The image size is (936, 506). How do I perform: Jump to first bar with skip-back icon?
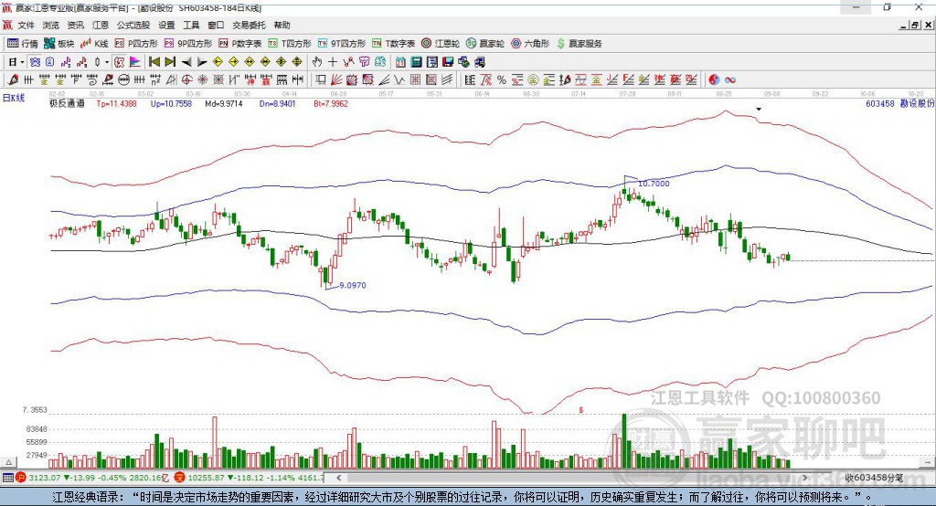coord(154,62)
